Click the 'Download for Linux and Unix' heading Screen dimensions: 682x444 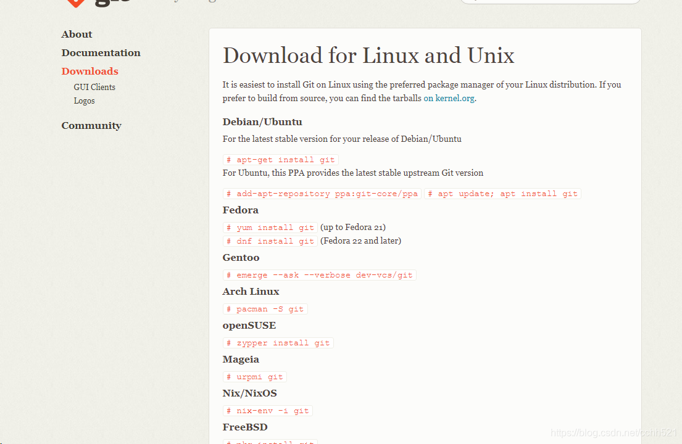pos(368,55)
